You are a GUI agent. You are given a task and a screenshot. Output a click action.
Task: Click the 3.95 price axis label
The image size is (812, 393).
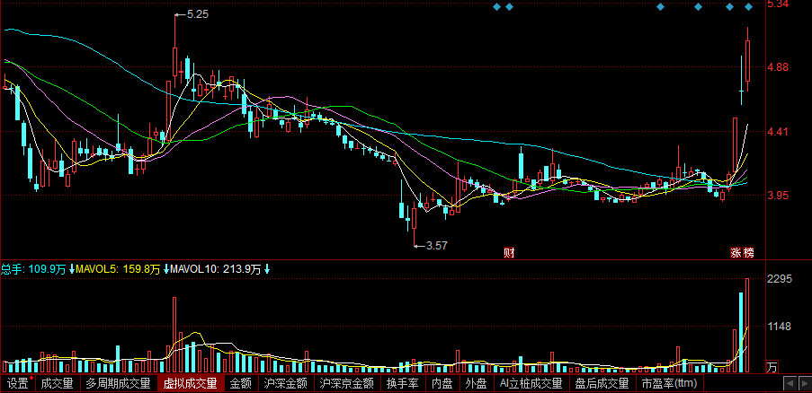tap(778, 196)
